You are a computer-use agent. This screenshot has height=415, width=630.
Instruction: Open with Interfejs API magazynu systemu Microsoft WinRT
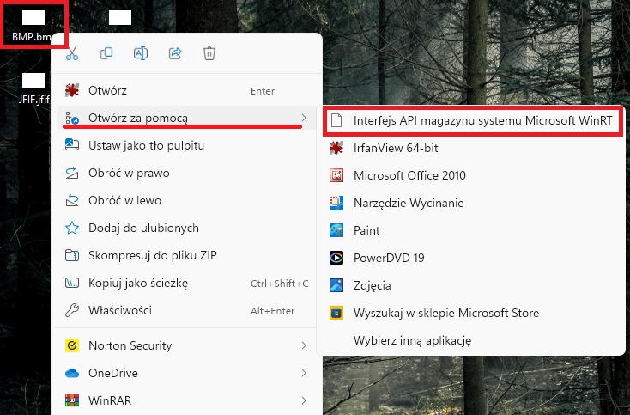(472, 120)
